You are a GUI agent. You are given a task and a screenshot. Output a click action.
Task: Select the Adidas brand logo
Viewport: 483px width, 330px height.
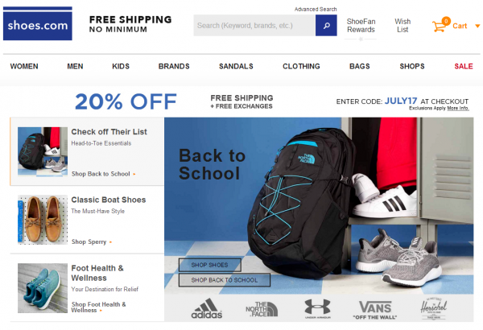click(x=207, y=308)
